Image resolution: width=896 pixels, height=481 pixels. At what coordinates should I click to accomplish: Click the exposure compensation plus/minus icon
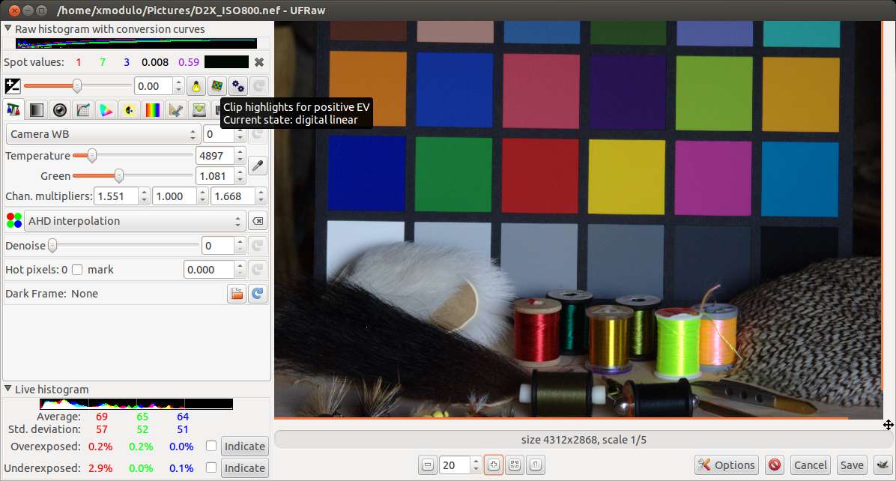13,86
